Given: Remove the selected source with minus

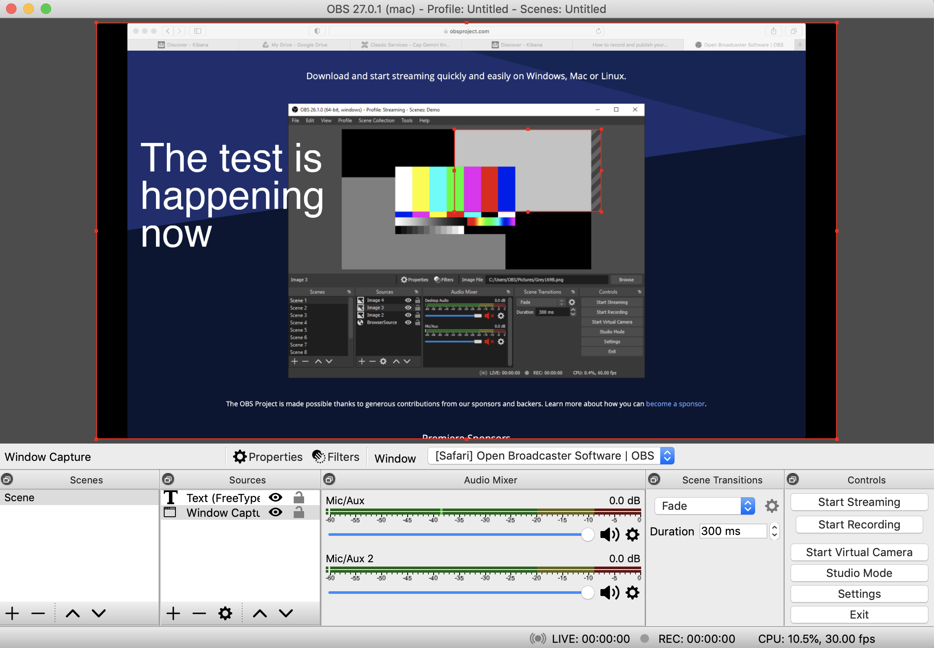Looking at the screenshot, I should point(199,613).
